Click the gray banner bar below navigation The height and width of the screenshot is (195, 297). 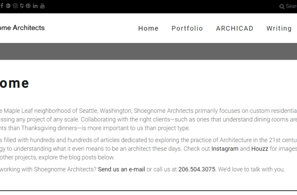pyautogui.click(x=148, y=51)
